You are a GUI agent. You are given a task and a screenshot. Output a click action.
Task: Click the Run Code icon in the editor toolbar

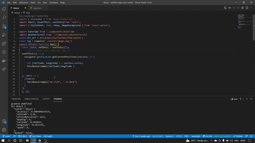[243, 8]
